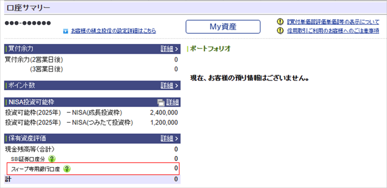Image resolution: width=387 pixels, height=188 pixels.
Task: Click help icon next to スイープ専用銀行口座
Action: [x=67, y=169]
